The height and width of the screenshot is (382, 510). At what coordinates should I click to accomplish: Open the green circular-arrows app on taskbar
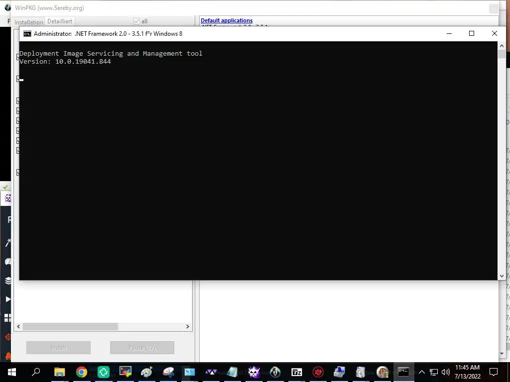104,372
